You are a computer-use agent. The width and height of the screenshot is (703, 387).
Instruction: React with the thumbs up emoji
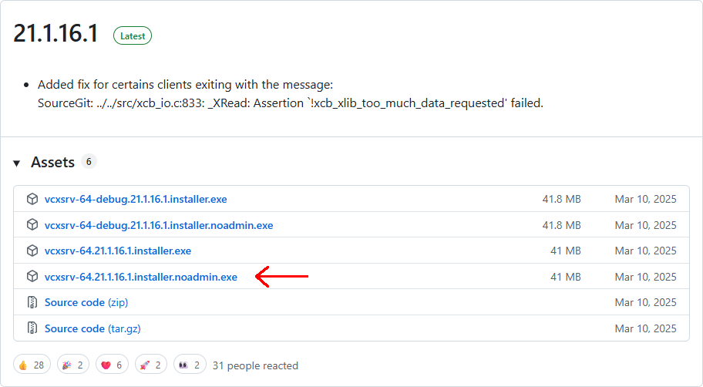point(32,365)
